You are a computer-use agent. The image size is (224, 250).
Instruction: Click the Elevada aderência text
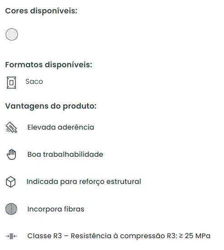pyautogui.click(x=61, y=127)
